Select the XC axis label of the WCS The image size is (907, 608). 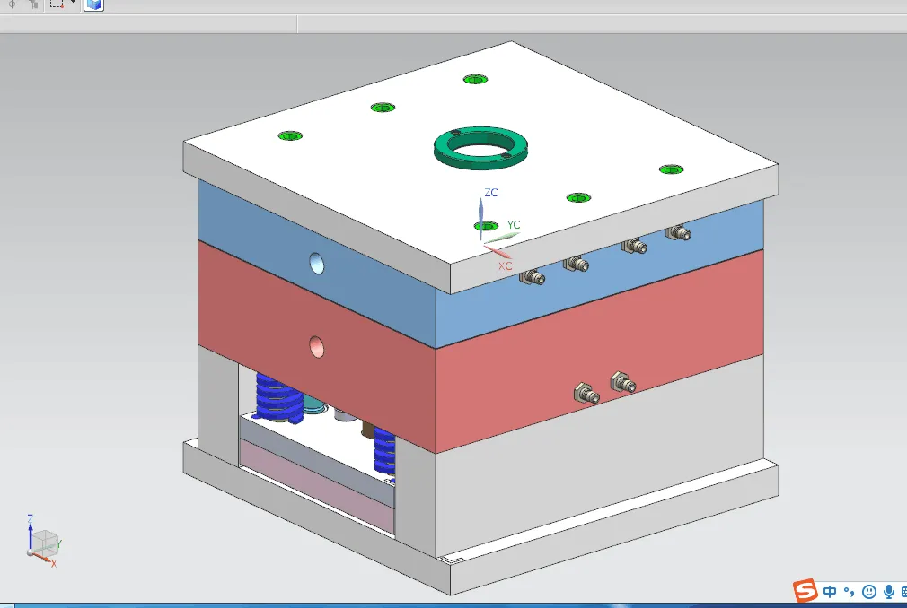coord(505,265)
